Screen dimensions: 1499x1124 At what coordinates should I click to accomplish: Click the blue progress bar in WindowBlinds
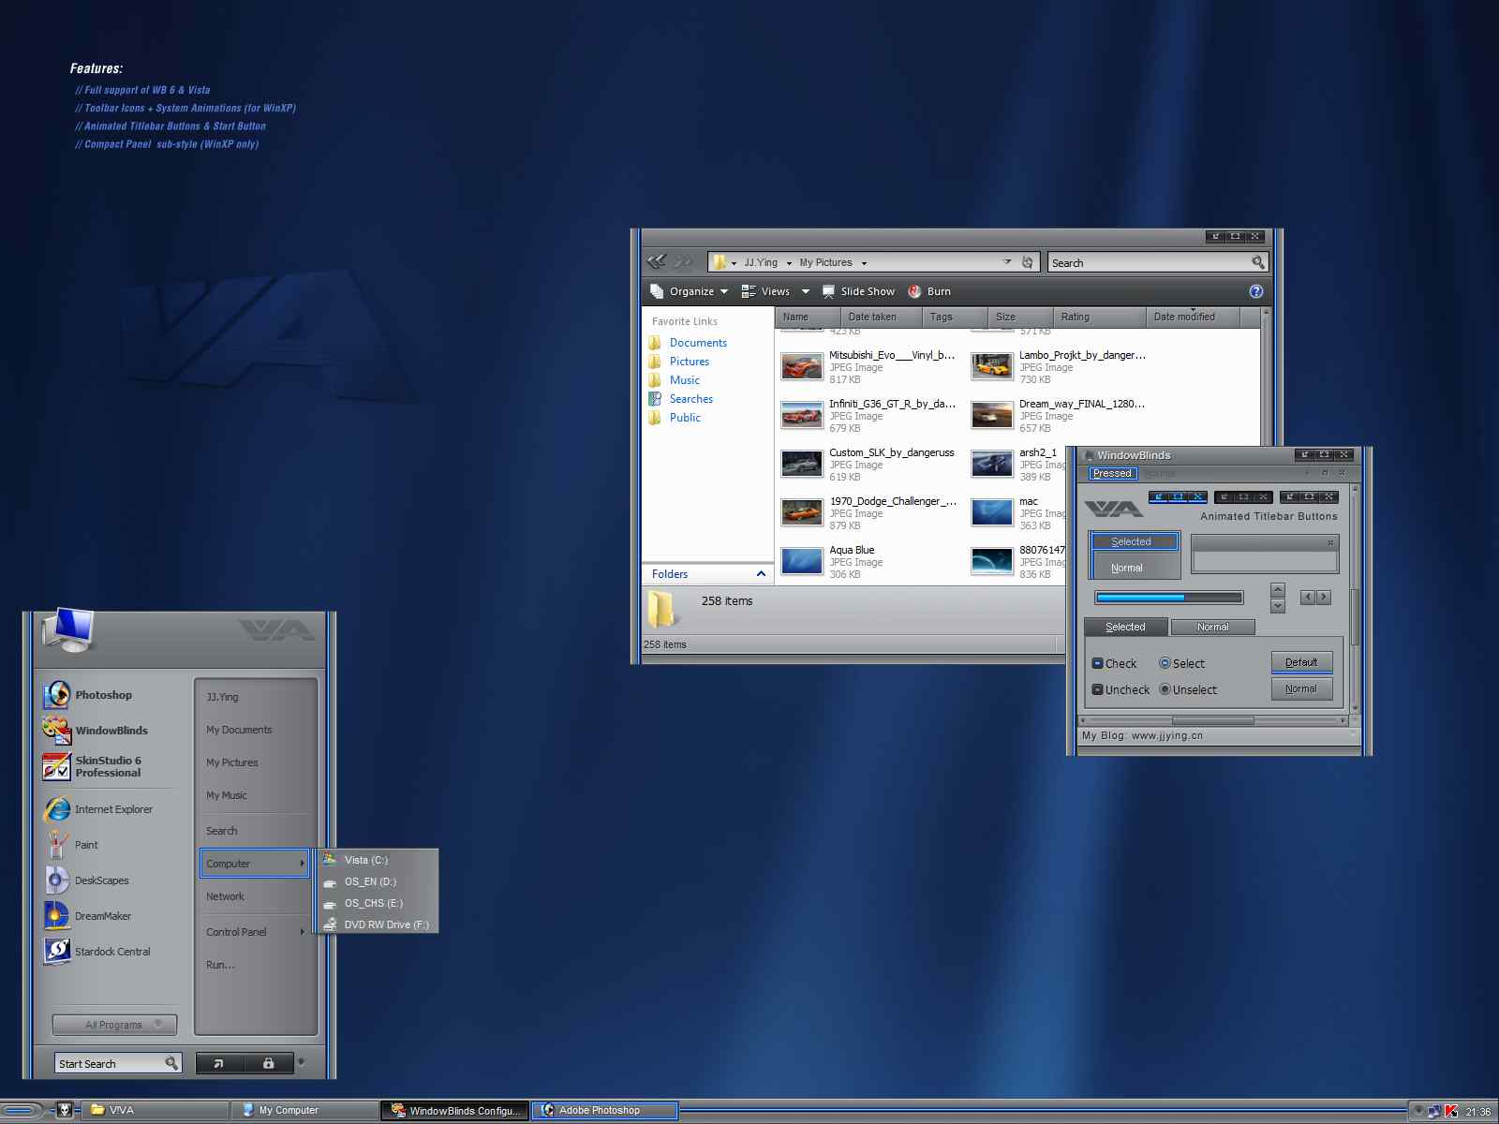click(x=1169, y=598)
